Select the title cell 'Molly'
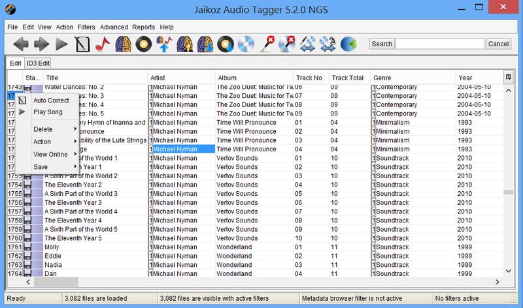 pos(95,247)
